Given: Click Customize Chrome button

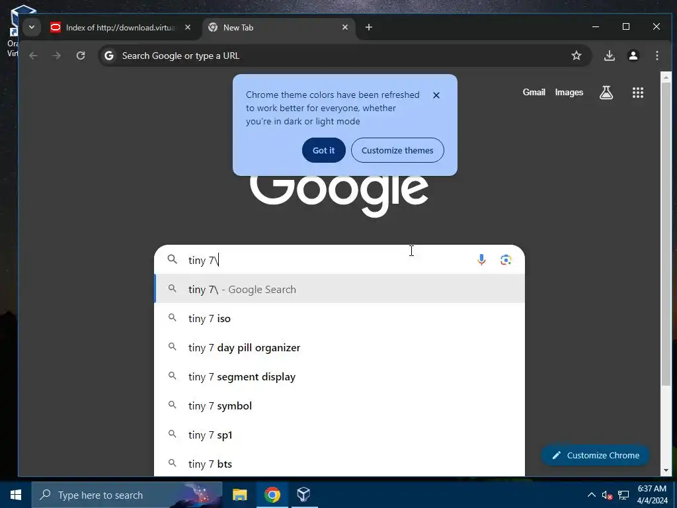Looking at the screenshot, I should point(595,455).
